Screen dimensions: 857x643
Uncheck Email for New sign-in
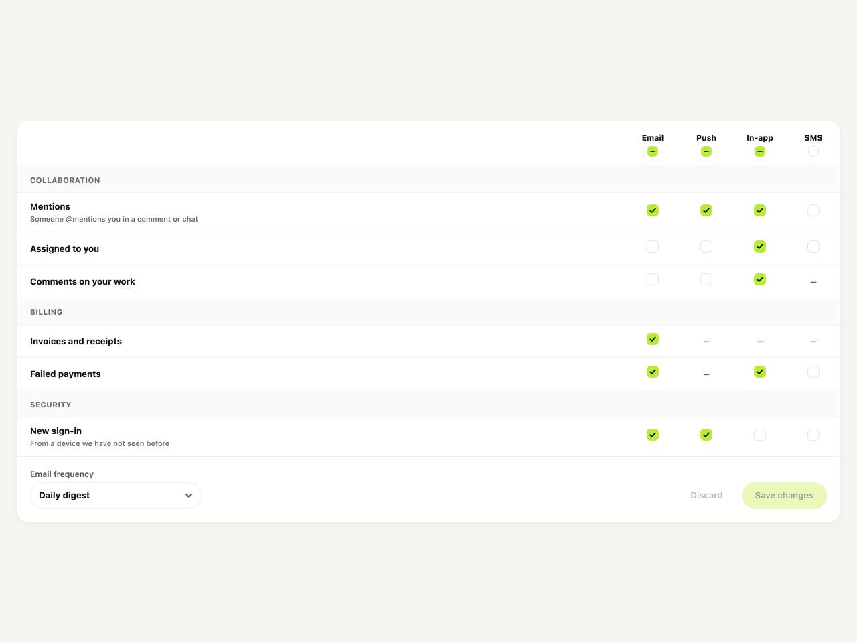[653, 435]
